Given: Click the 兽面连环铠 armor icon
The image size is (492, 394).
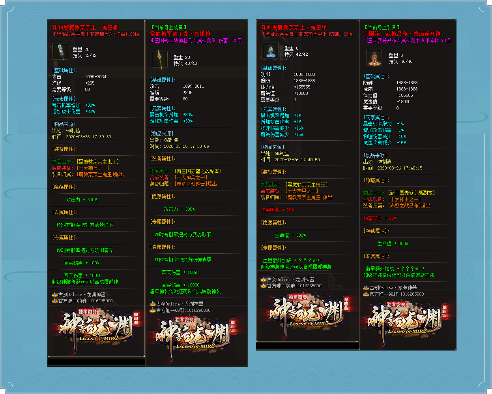Looking at the screenshot, I should tap(374, 58).
